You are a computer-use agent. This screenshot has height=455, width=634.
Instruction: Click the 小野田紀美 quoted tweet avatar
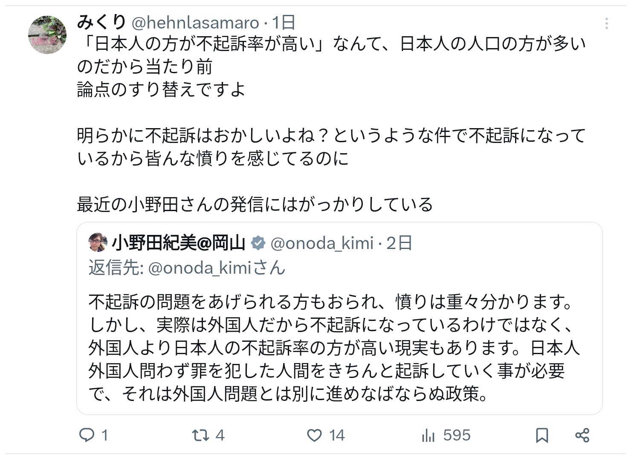click(x=98, y=243)
